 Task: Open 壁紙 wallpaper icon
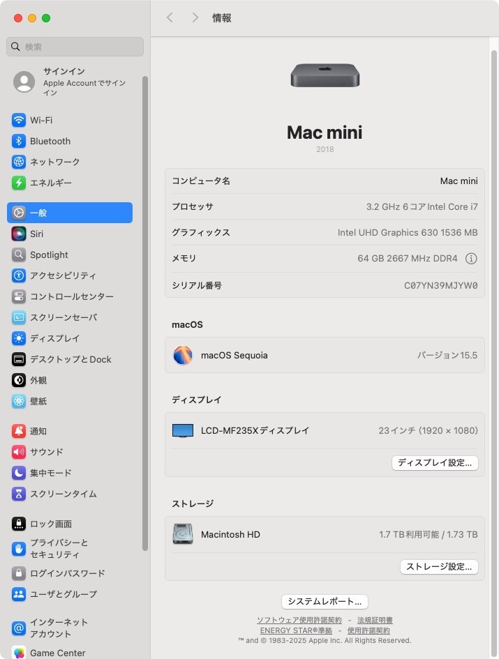point(19,402)
